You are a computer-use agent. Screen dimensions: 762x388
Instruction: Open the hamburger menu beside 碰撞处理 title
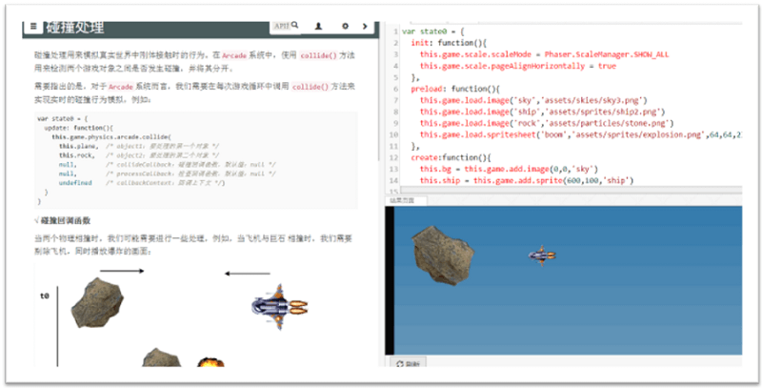pyautogui.click(x=33, y=27)
